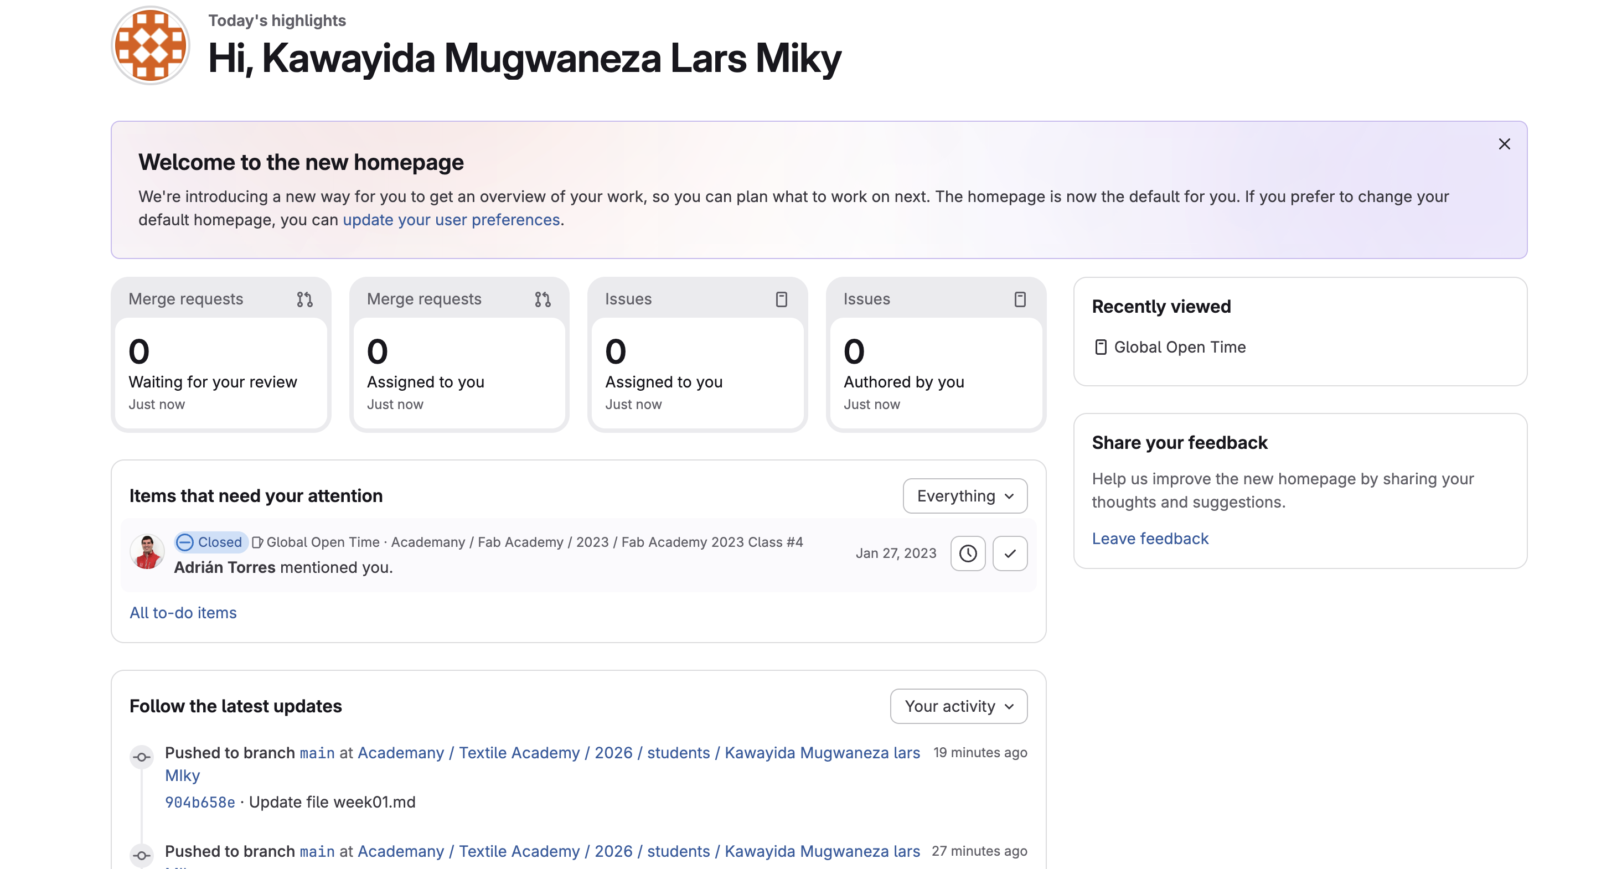1622x869 pixels.
Task: Click Adrián Torres's avatar photo
Action: 147,552
